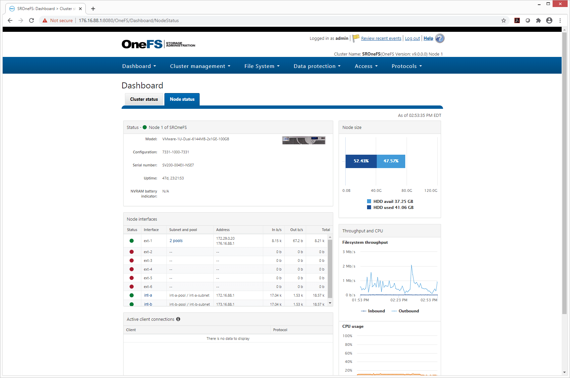This screenshot has width=570, height=378.
Task: Click the green status dot for ext-1
Action: point(132,241)
